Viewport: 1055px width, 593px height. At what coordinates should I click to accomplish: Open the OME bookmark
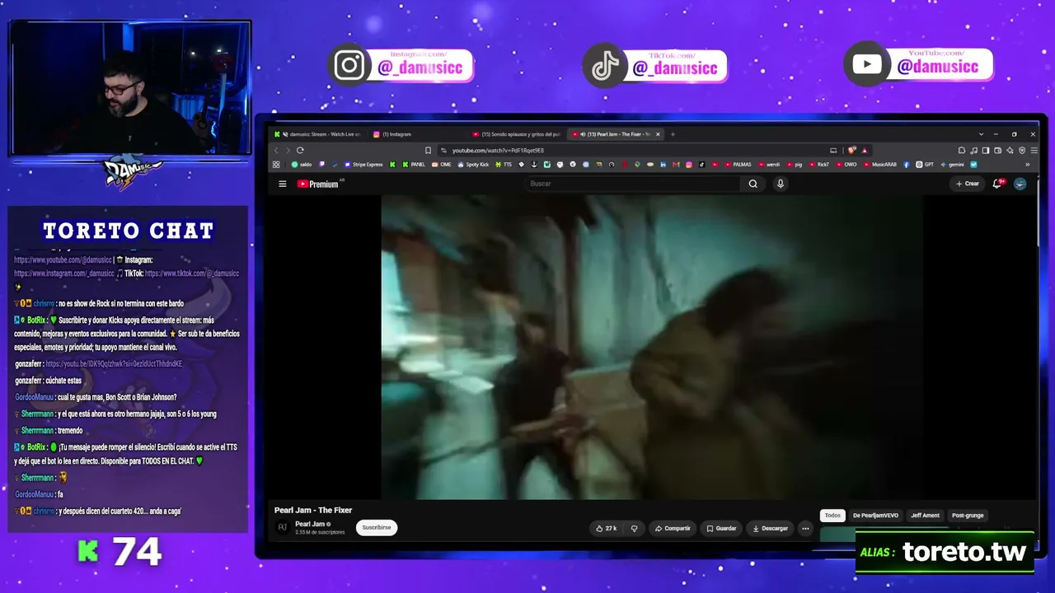coord(442,165)
